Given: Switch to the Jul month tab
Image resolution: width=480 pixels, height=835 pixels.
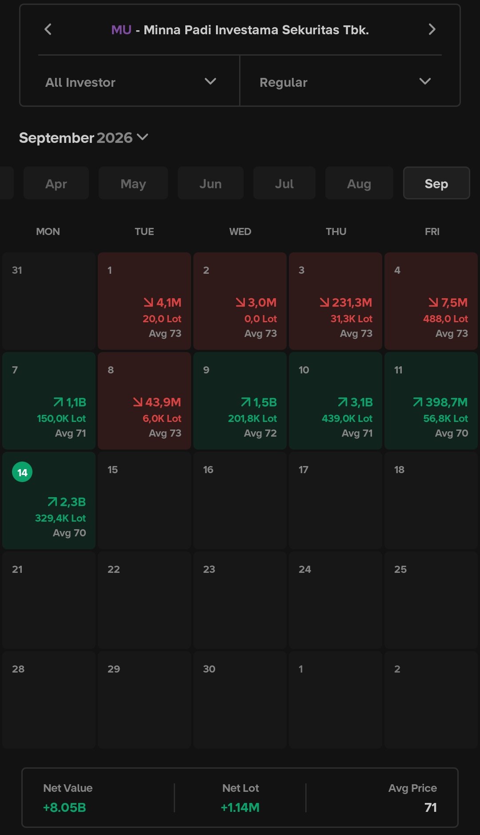Looking at the screenshot, I should [x=284, y=183].
